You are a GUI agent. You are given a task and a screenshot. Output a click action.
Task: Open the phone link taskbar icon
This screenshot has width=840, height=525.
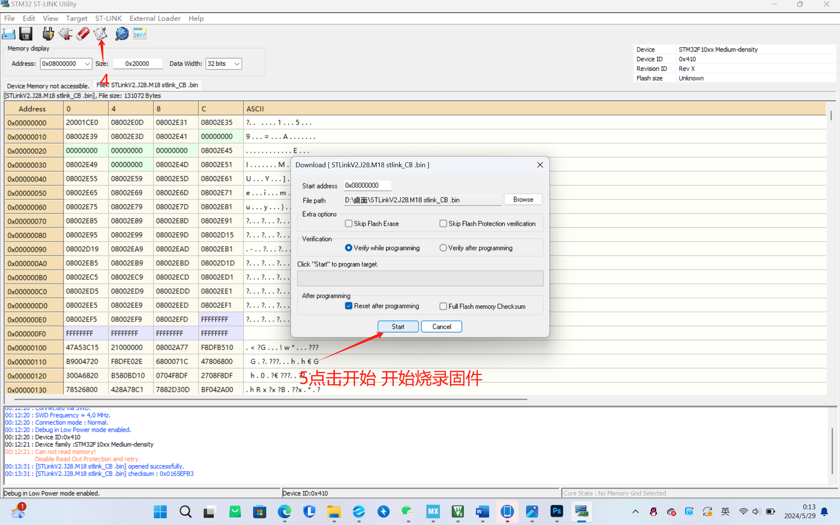pyautogui.click(x=507, y=511)
